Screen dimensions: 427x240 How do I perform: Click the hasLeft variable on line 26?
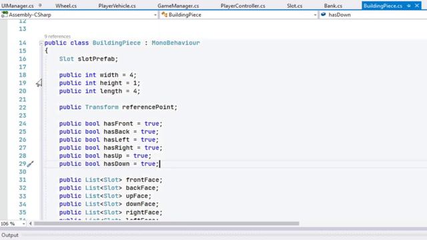[x=117, y=139]
